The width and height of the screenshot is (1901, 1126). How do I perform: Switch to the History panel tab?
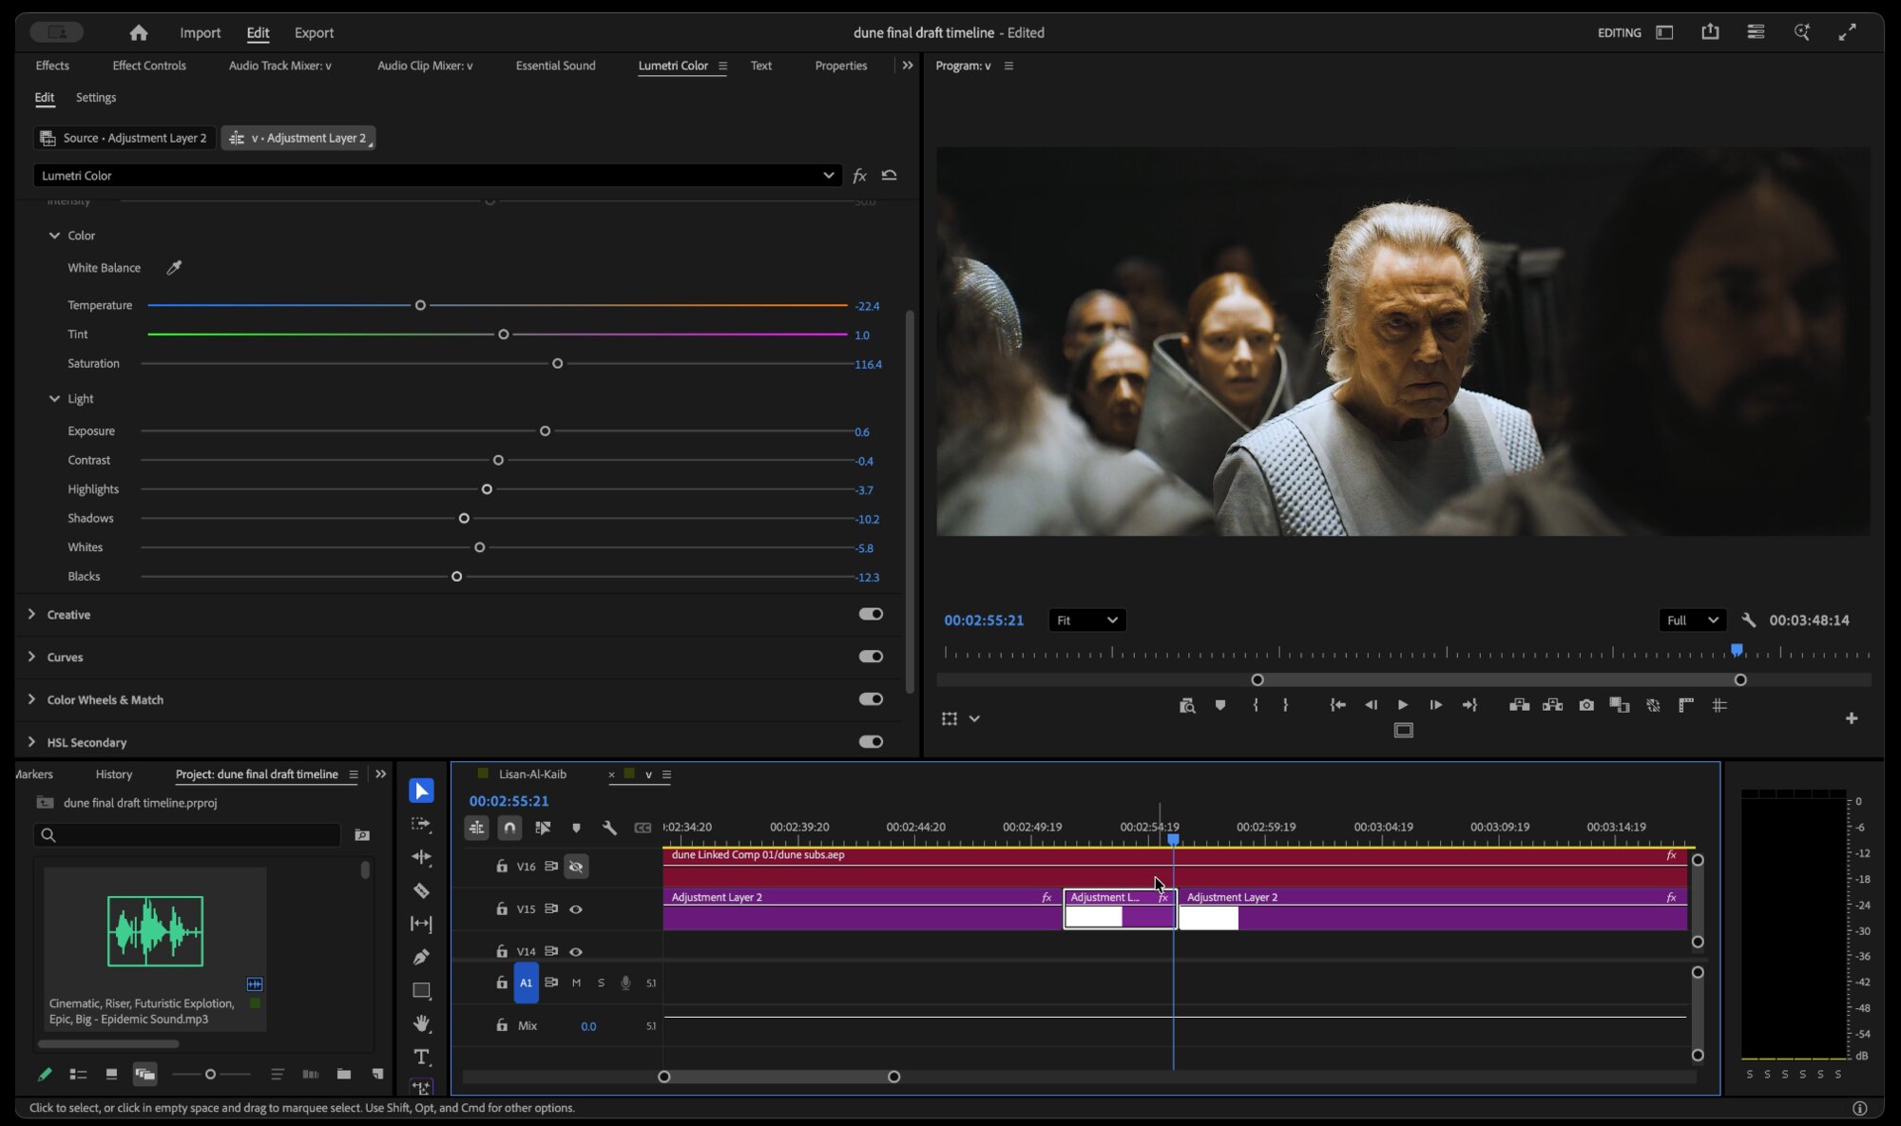point(114,774)
